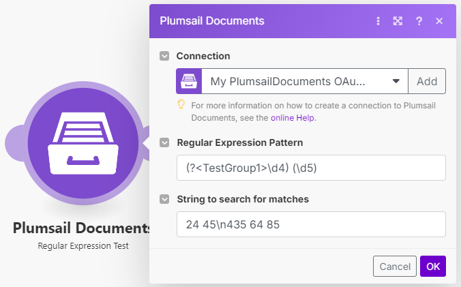
Task: Click the 'Connection' section label
Action: click(x=203, y=56)
